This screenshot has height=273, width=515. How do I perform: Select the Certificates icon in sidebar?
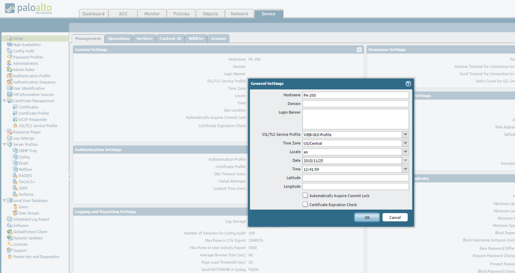15,107
